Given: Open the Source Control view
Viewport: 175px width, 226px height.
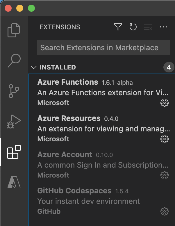Looking at the screenshot, I should pos(14,91).
